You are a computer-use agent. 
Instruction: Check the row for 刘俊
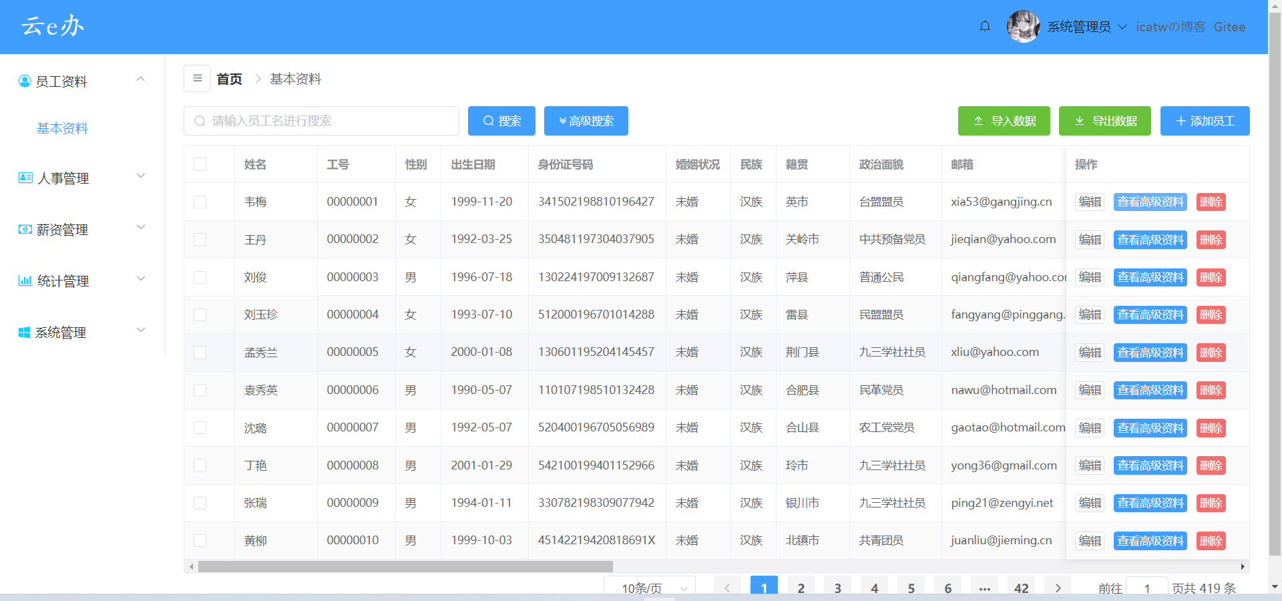point(200,277)
